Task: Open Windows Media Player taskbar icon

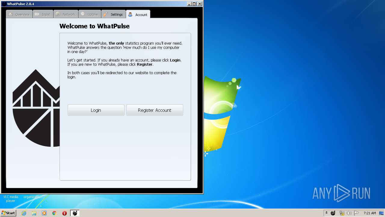Action: coord(44,213)
